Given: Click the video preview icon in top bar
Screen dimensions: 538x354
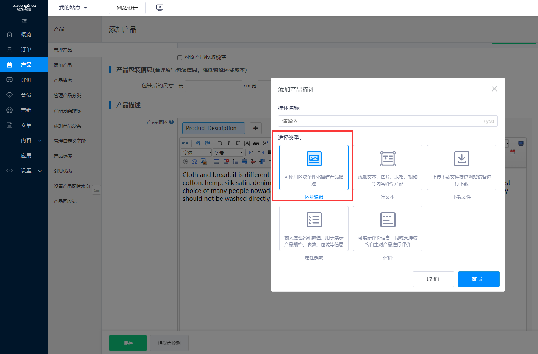Looking at the screenshot, I should click(x=160, y=8).
